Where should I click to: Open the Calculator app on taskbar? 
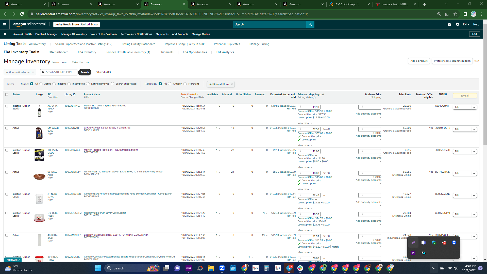266,268
